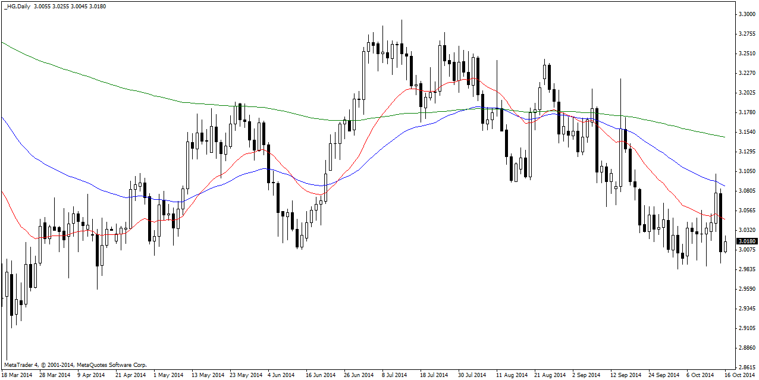Click the 3.1780 price axis label
Screen dimensions: 759x380
pos(747,112)
